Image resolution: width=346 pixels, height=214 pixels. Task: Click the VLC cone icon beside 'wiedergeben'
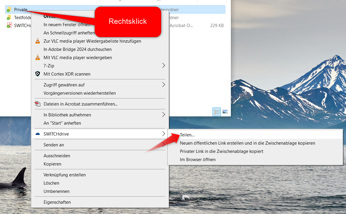(x=37, y=58)
